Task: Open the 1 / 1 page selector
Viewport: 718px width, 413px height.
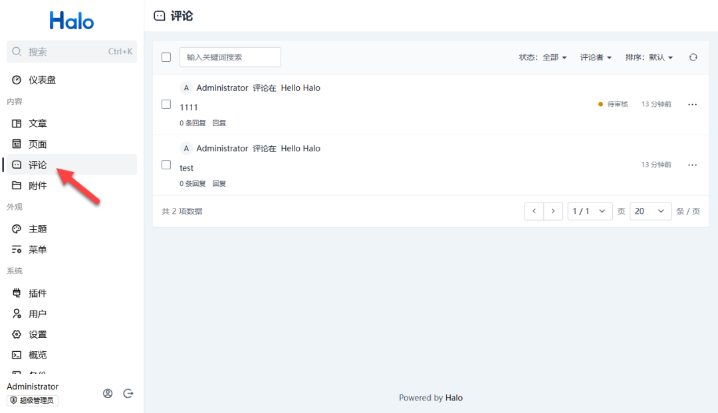Action: coord(590,211)
